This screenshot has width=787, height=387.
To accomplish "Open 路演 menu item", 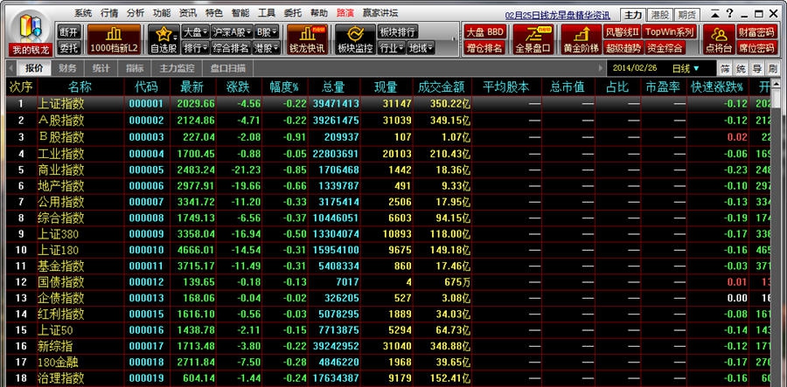I will (345, 13).
